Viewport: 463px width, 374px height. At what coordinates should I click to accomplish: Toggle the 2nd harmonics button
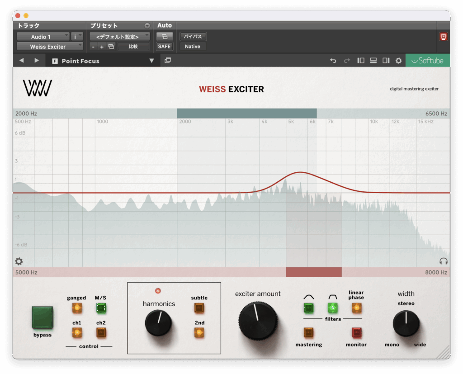pyautogui.click(x=199, y=333)
